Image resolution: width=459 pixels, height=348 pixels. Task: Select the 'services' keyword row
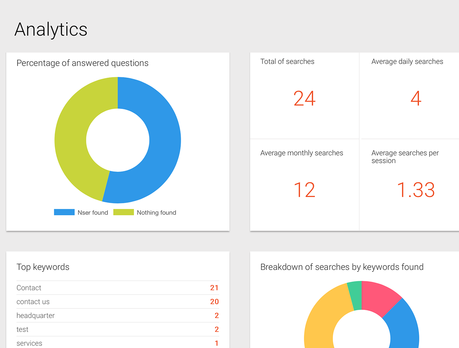pyautogui.click(x=118, y=343)
